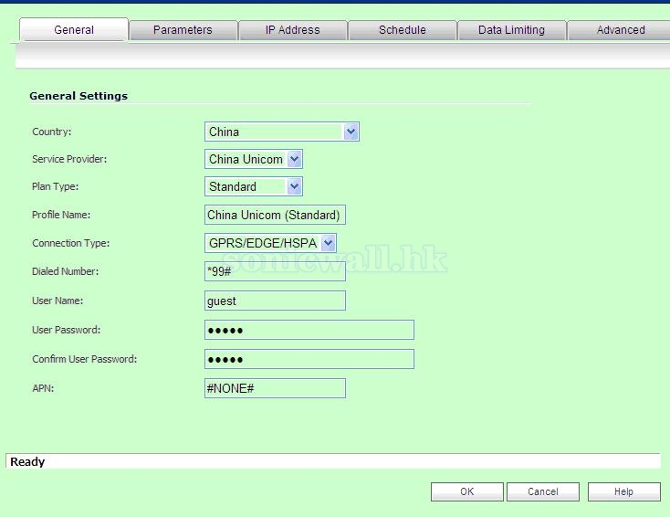Click the Confirm User Password field
The image size is (670, 517).
click(309, 359)
